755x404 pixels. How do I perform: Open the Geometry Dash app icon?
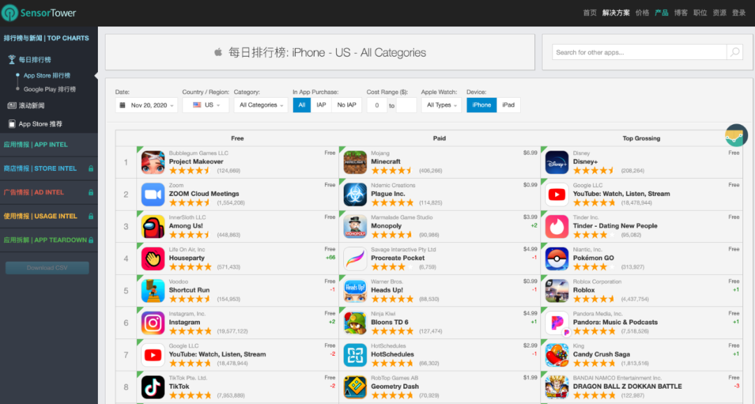(x=355, y=387)
